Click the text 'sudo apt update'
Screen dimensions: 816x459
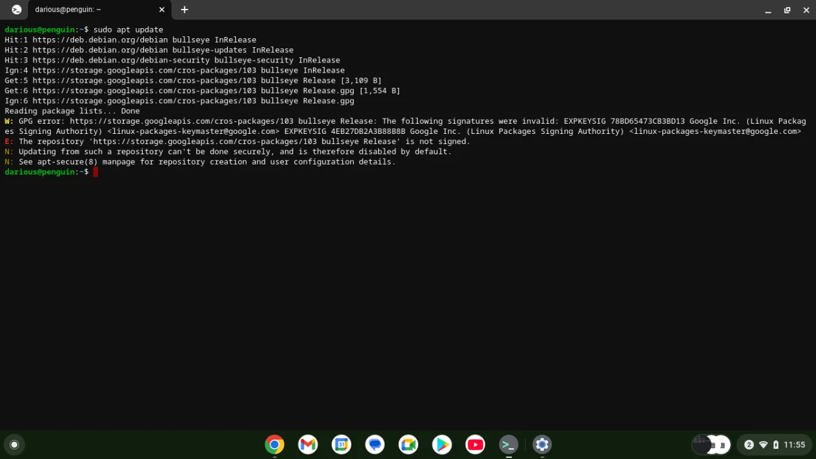[x=128, y=29]
